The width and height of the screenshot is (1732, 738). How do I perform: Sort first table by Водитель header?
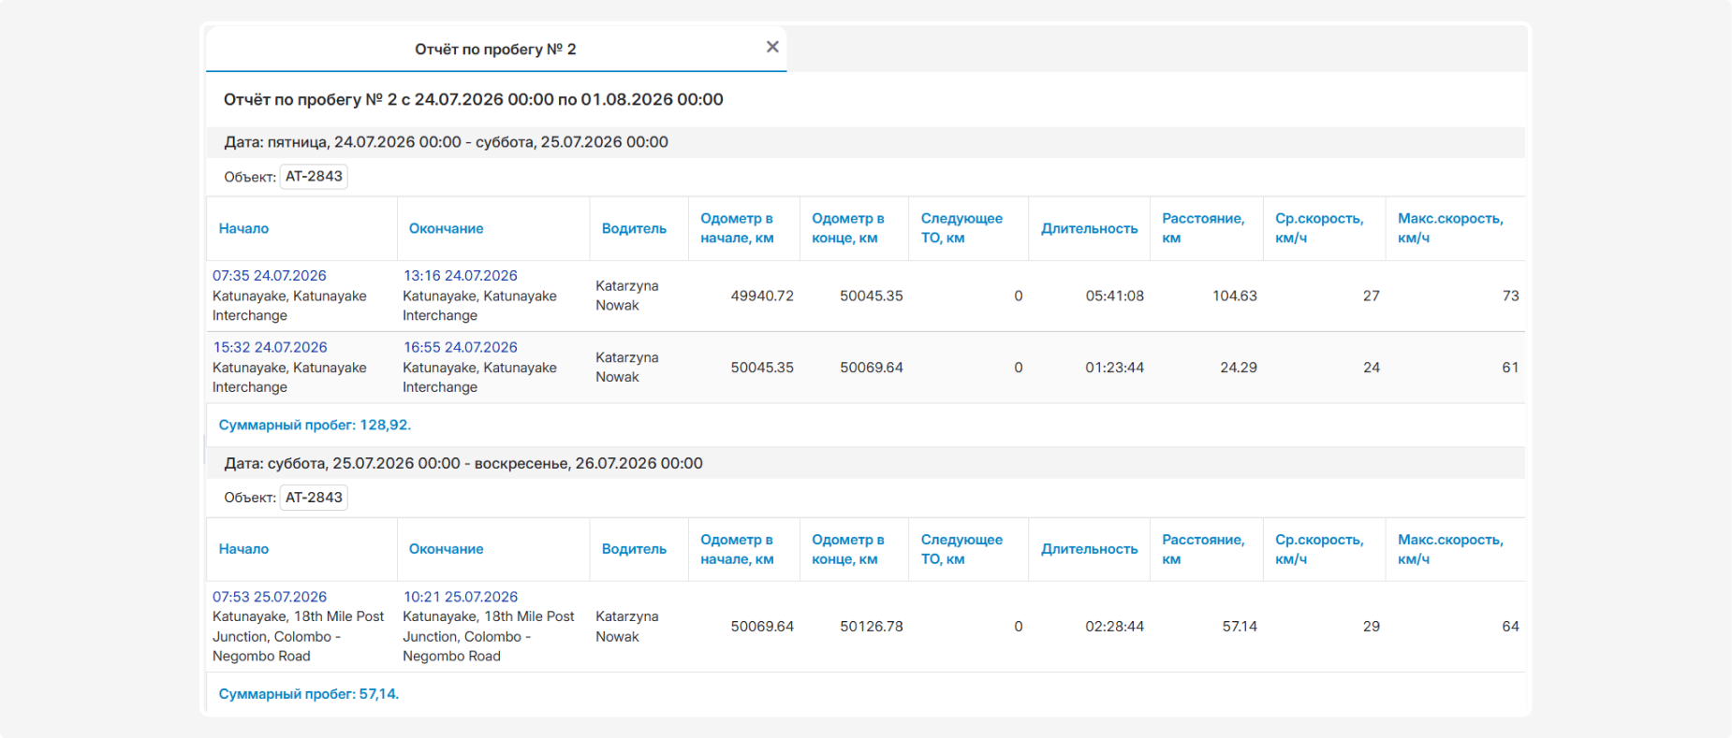(x=634, y=228)
